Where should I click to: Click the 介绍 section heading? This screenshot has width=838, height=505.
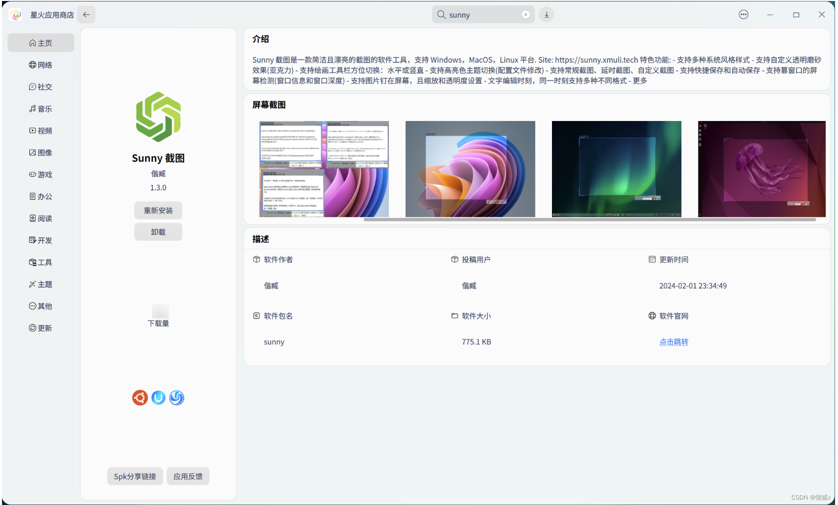pos(261,39)
